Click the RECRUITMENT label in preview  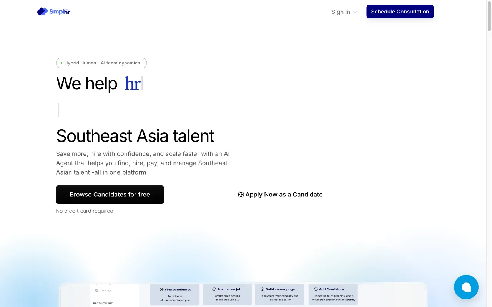(103, 303)
